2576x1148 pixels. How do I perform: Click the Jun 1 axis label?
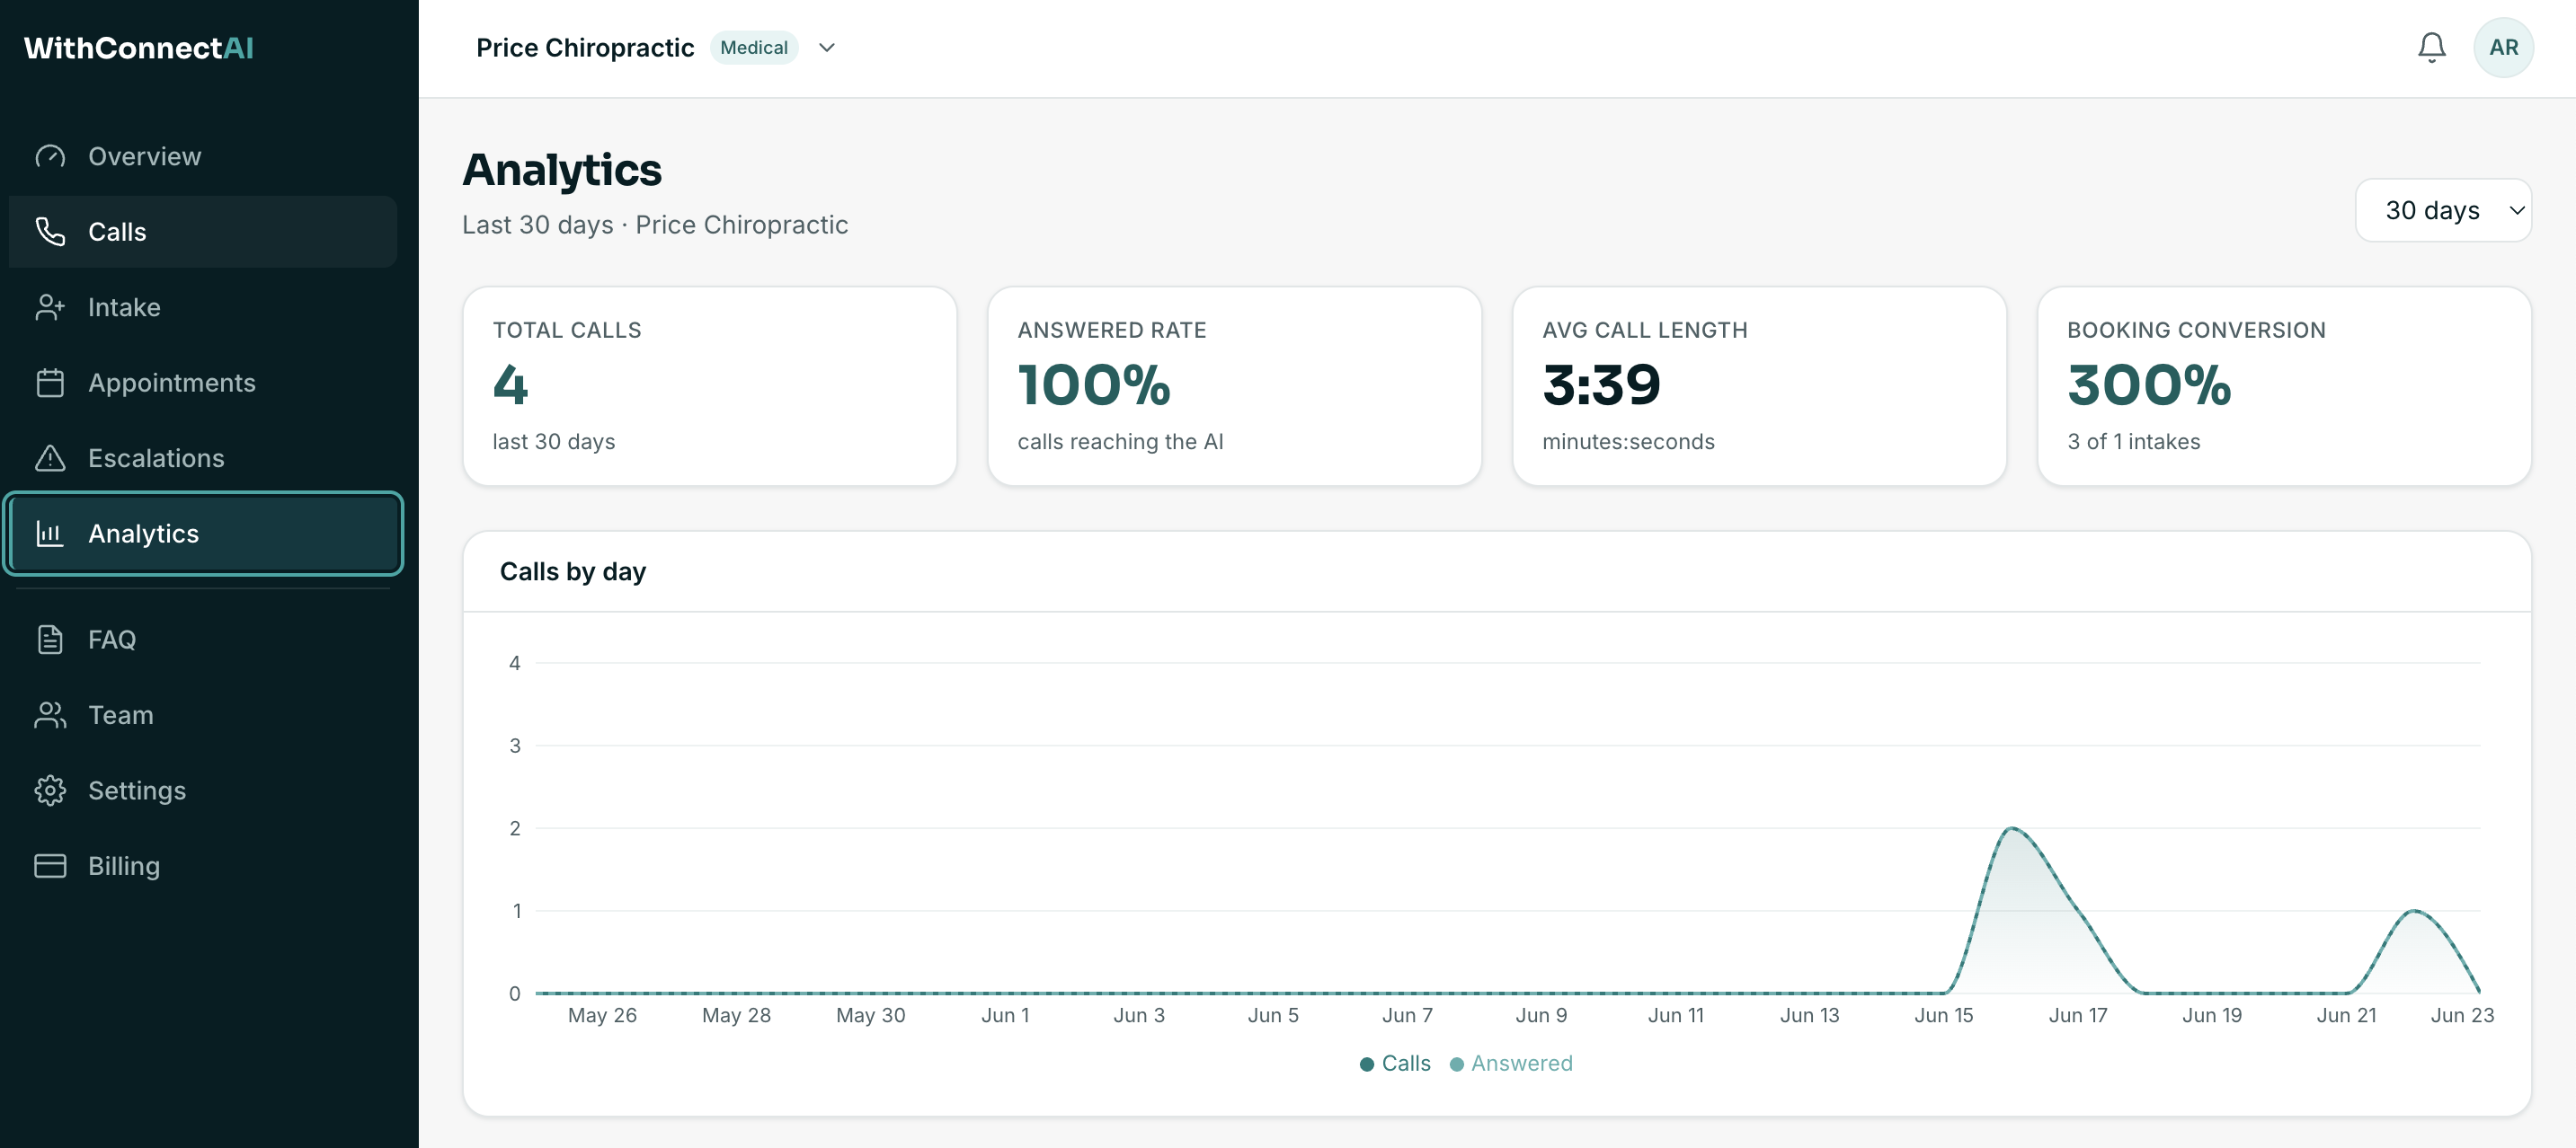click(1005, 1015)
